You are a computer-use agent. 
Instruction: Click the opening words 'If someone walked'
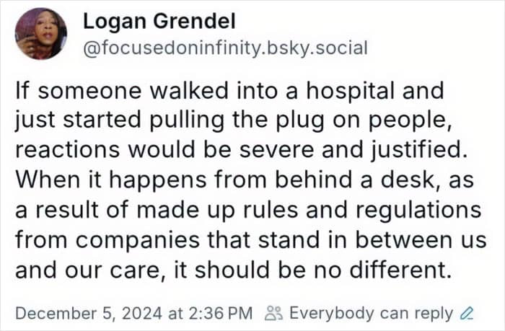(102, 93)
